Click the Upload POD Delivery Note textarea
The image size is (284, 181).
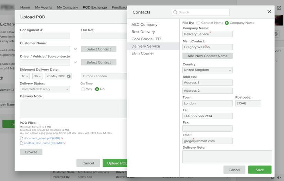click(x=73, y=109)
